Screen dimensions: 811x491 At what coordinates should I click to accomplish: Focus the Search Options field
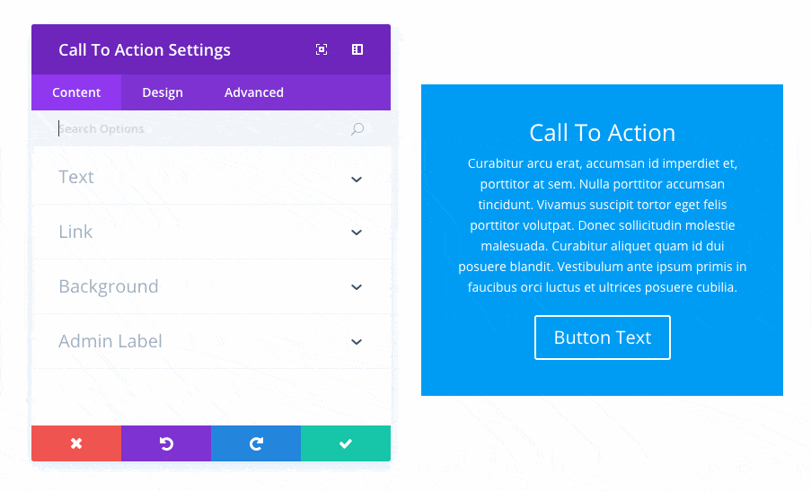198,129
